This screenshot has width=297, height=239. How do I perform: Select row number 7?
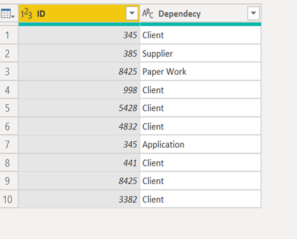click(9, 145)
